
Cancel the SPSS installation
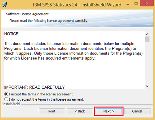(x=137, y=111)
